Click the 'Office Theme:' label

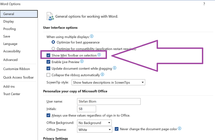click(x=56, y=130)
